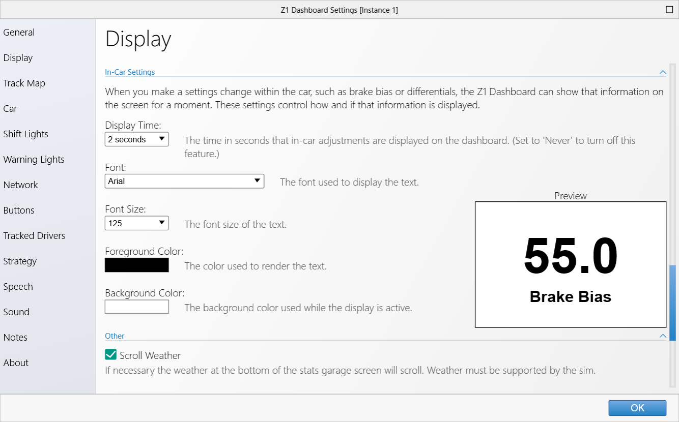Select Display in the sidebar
679x422 pixels.
18,58
